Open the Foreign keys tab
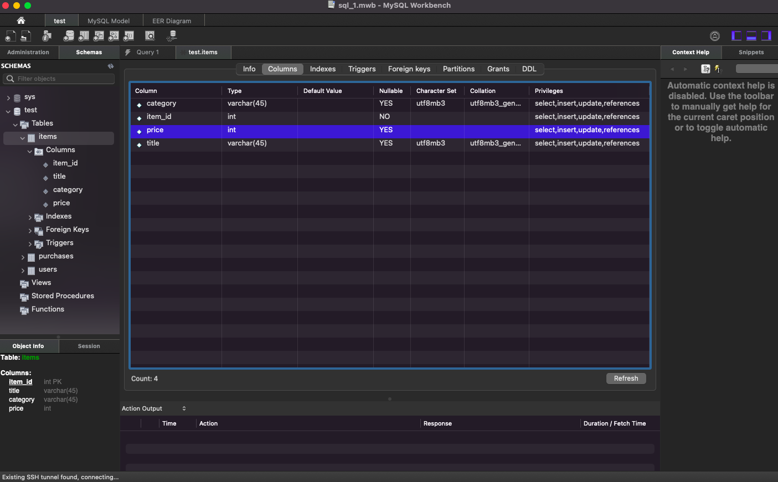 click(x=409, y=69)
